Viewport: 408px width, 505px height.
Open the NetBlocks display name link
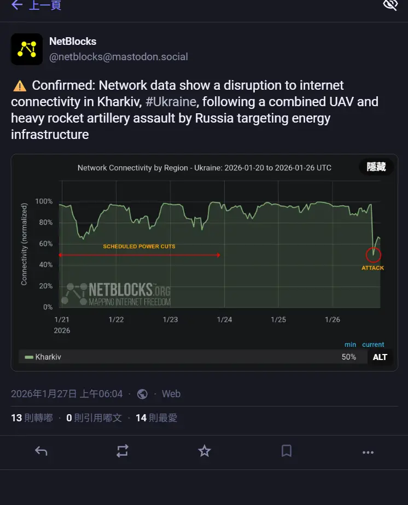click(73, 42)
